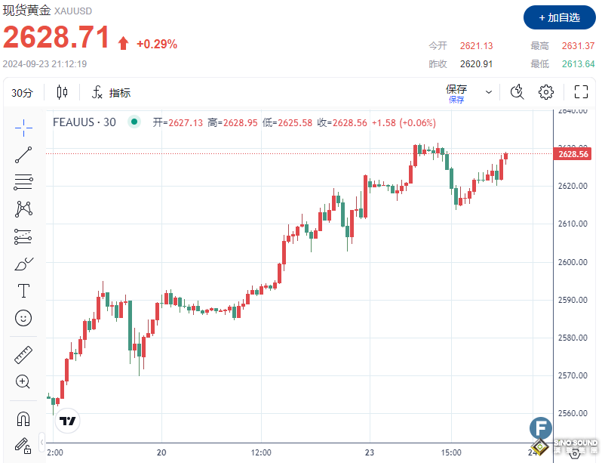Toggle drawing lock mode
Viewport: 605px width, 463px height.
pyautogui.click(x=23, y=446)
